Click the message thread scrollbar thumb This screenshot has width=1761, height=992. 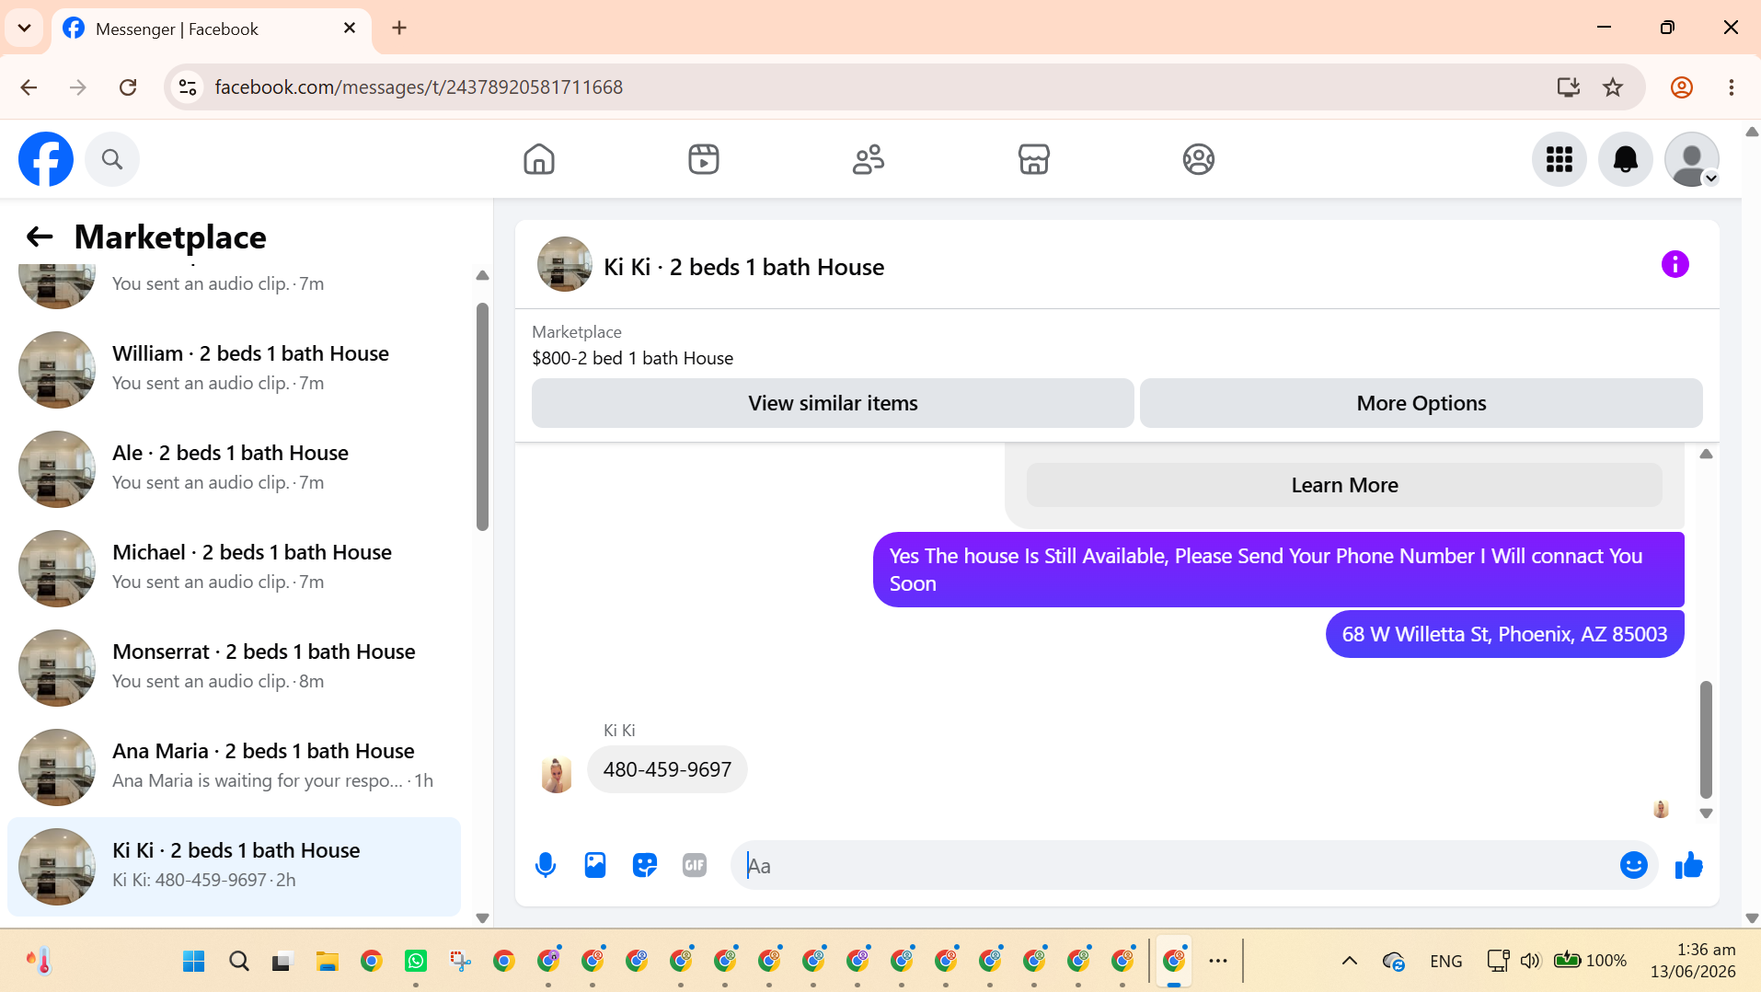click(x=1706, y=739)
